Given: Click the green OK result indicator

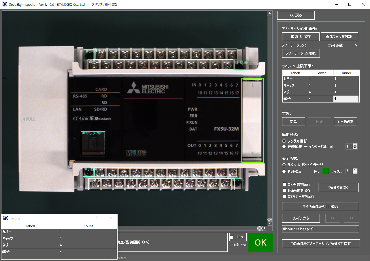Looking at the screenshot, I should point(260,242).
